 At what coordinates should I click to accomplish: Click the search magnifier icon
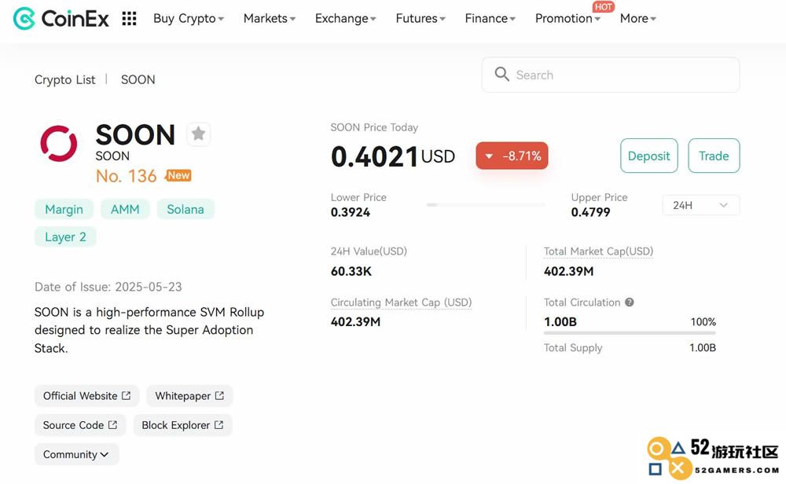pos(501,74)
